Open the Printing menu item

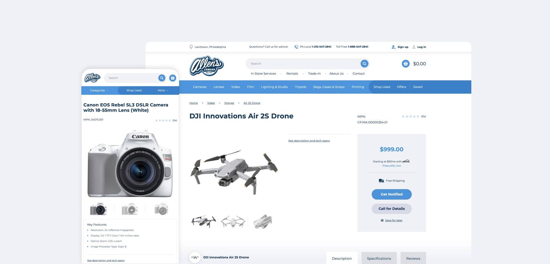(x=358, y=87)
